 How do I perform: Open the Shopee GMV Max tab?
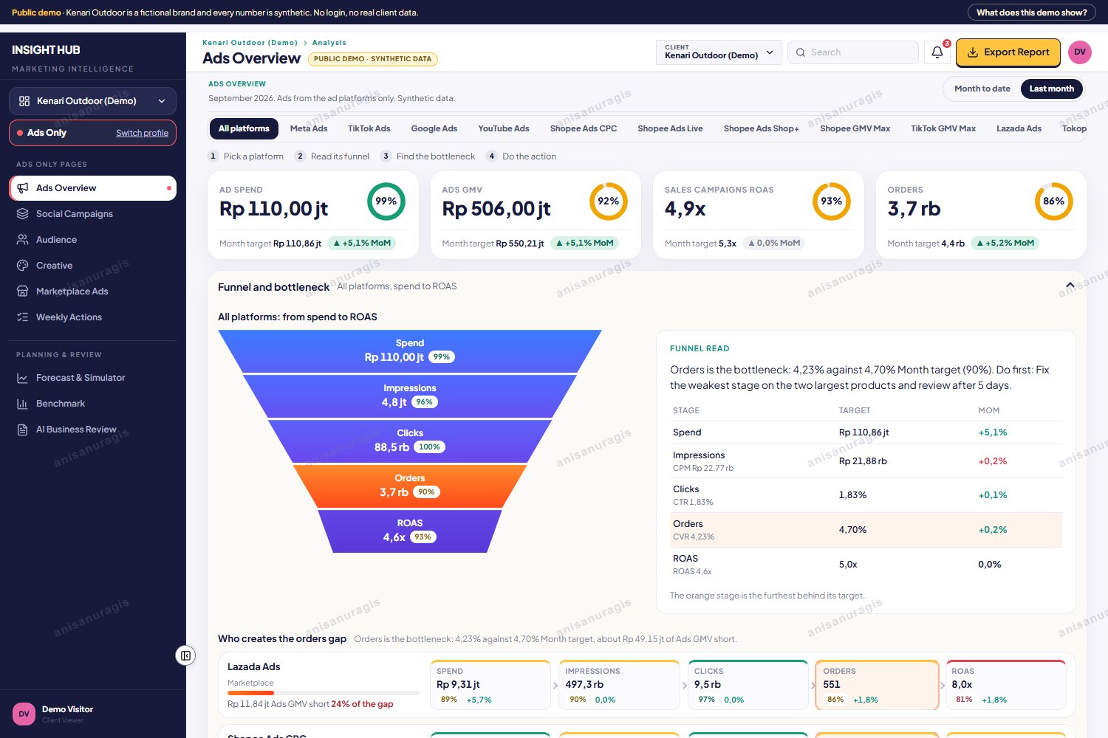tap(855, 128)
